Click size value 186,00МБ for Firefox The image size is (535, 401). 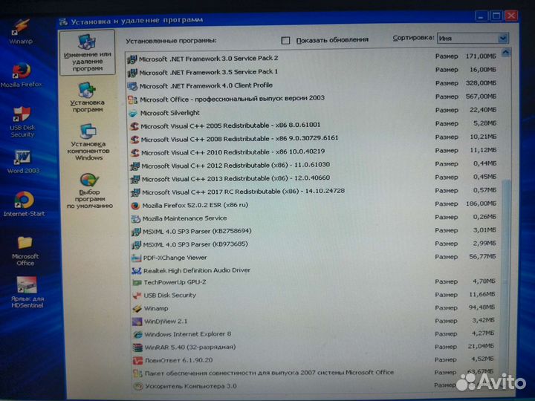click(x=481, y=203)
